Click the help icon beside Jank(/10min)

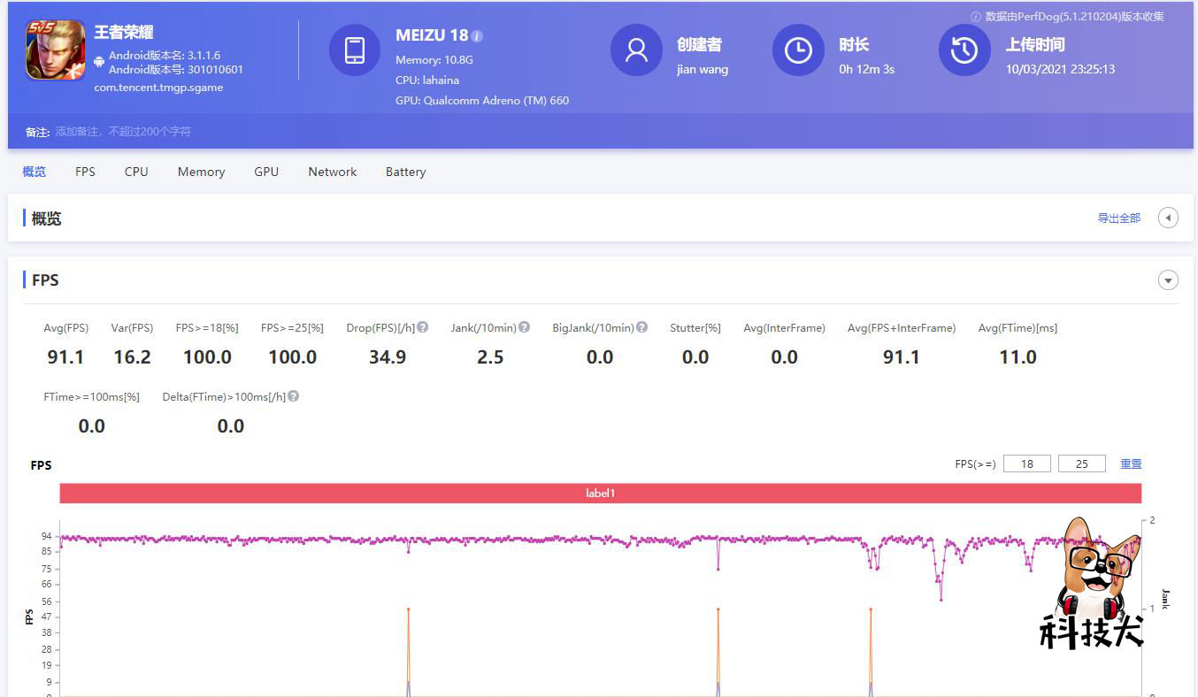pyautogui.click(x=525, y=327)
